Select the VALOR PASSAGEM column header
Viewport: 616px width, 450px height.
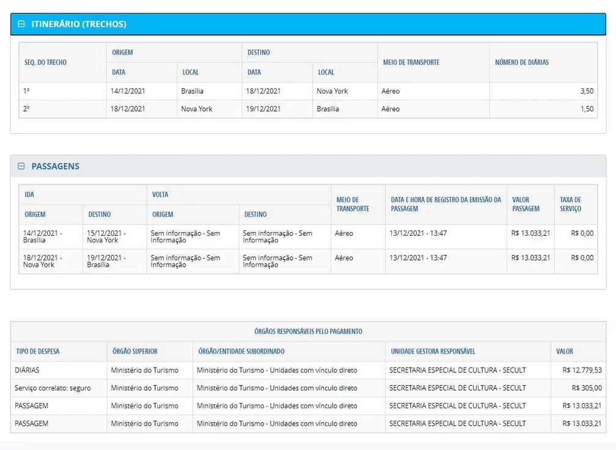526,204
